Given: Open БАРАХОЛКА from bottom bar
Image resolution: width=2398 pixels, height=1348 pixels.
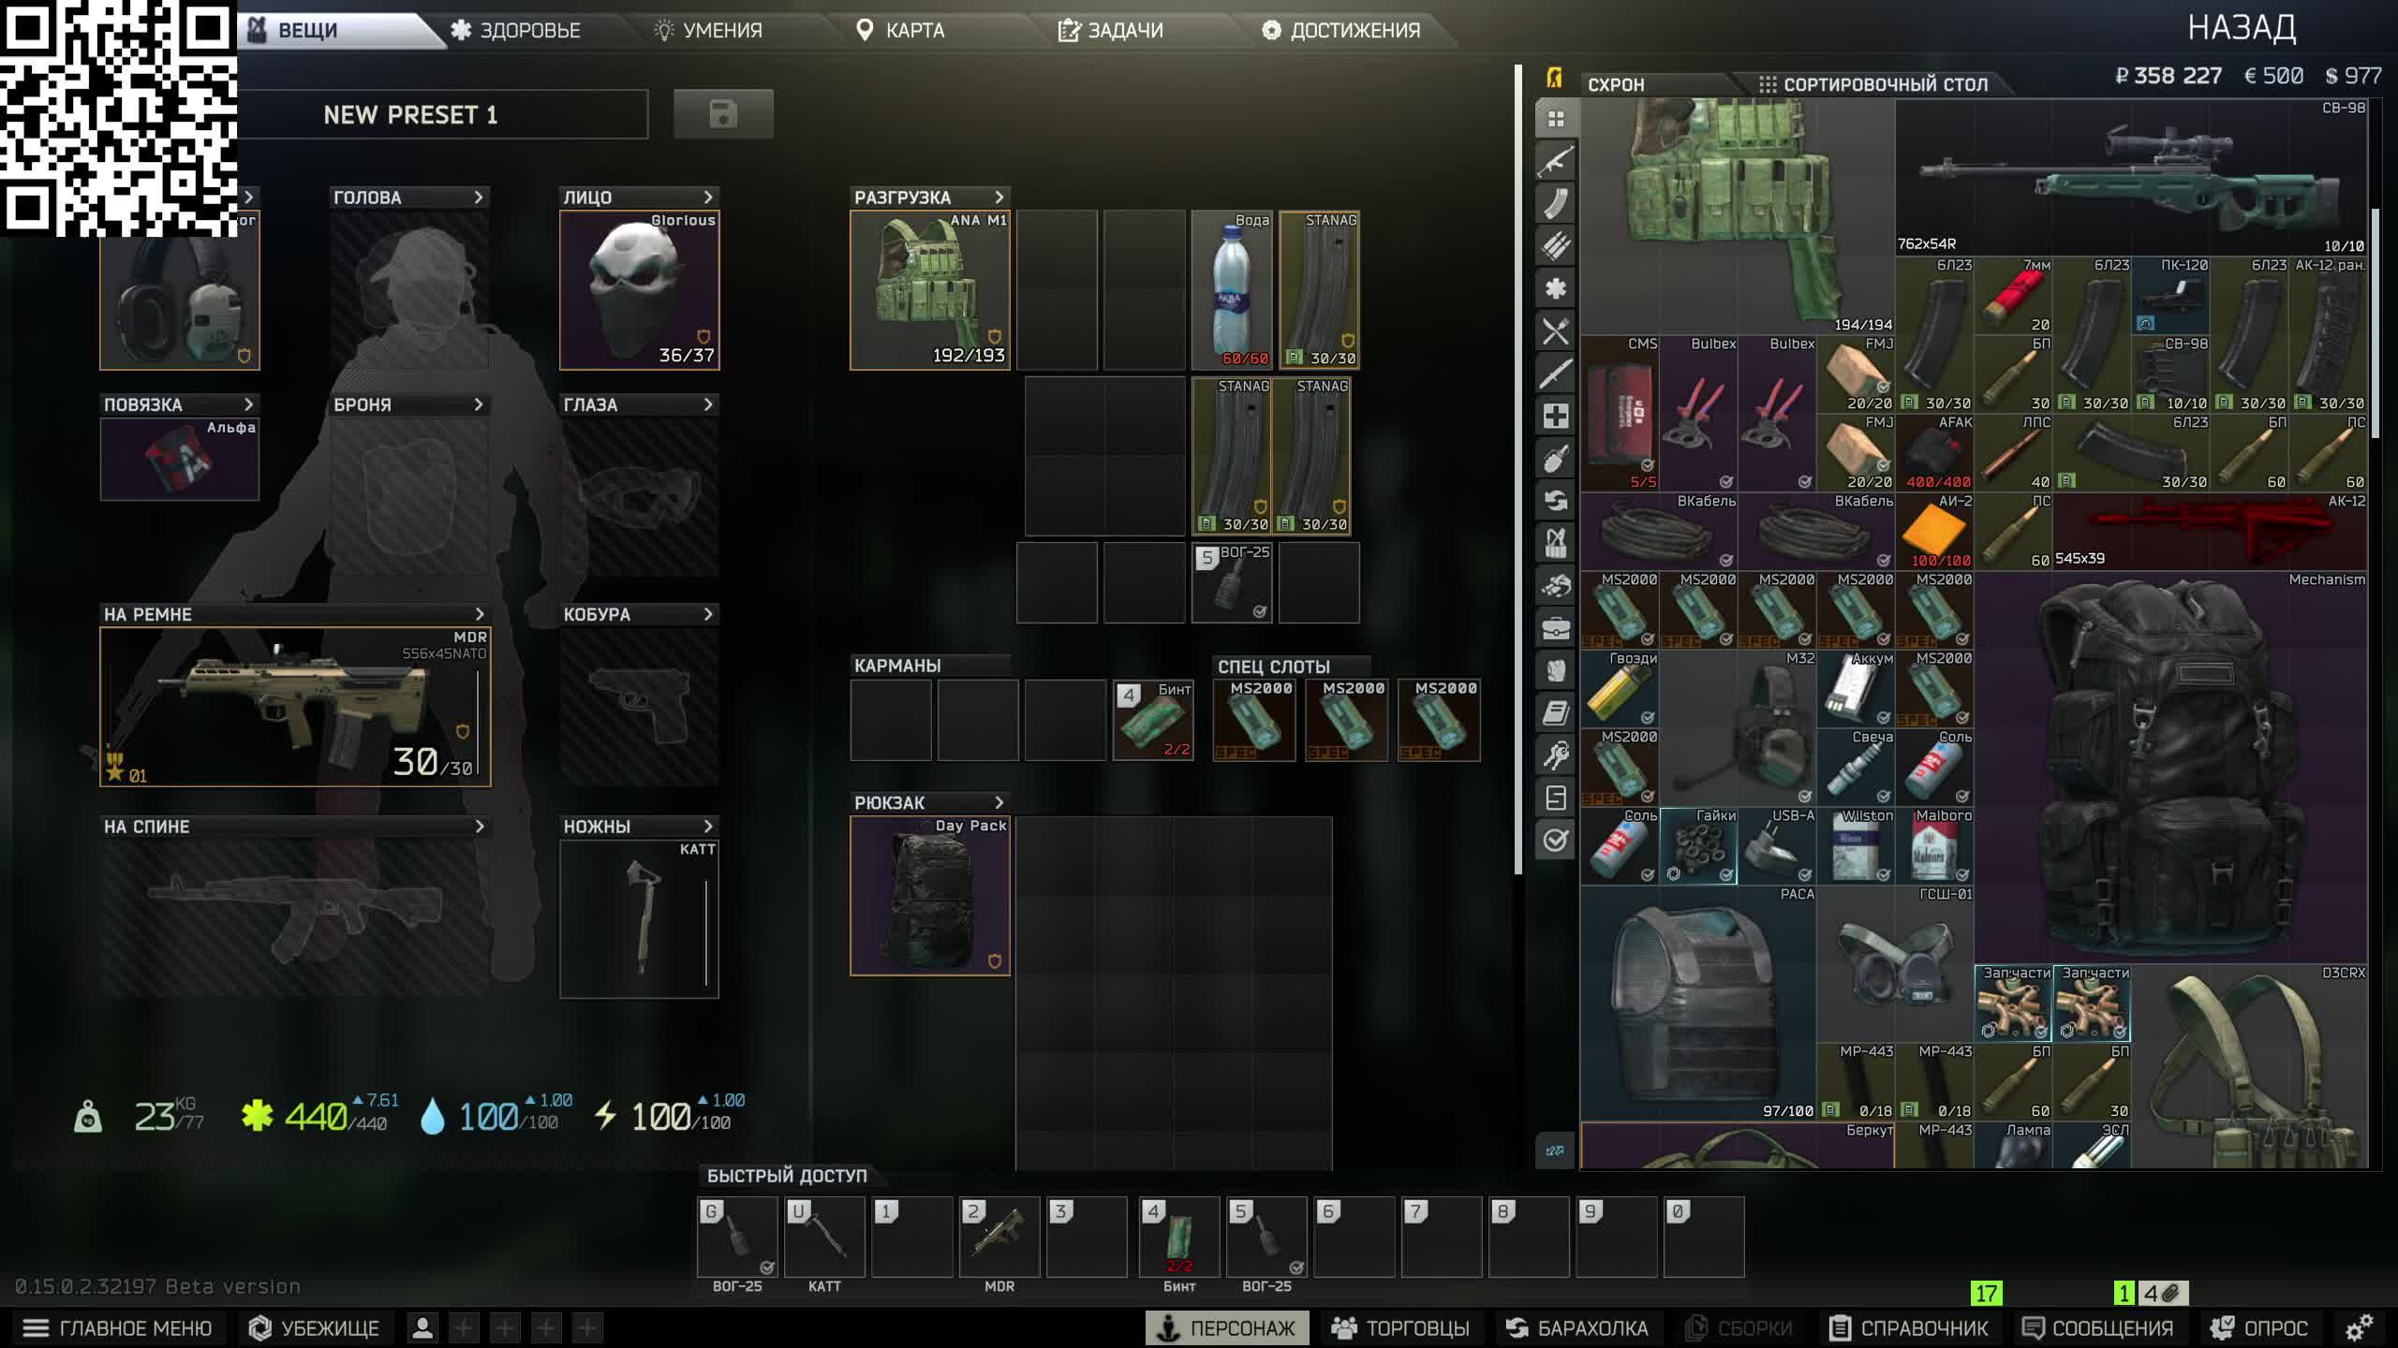Looking at the screenshot, I should pos(1576,1327).
